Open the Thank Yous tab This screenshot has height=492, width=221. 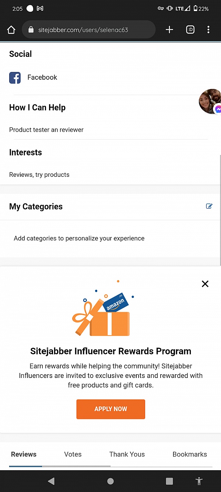pyautogui.click(x=127, y=454)
